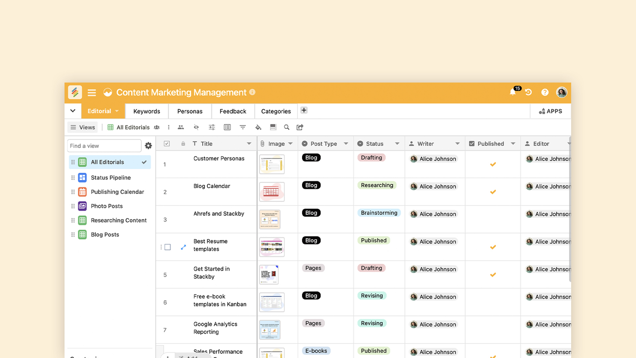Viewport: 636px width, 358px height.
Task: Open view settings gear icon
Action: pos(148,146)
